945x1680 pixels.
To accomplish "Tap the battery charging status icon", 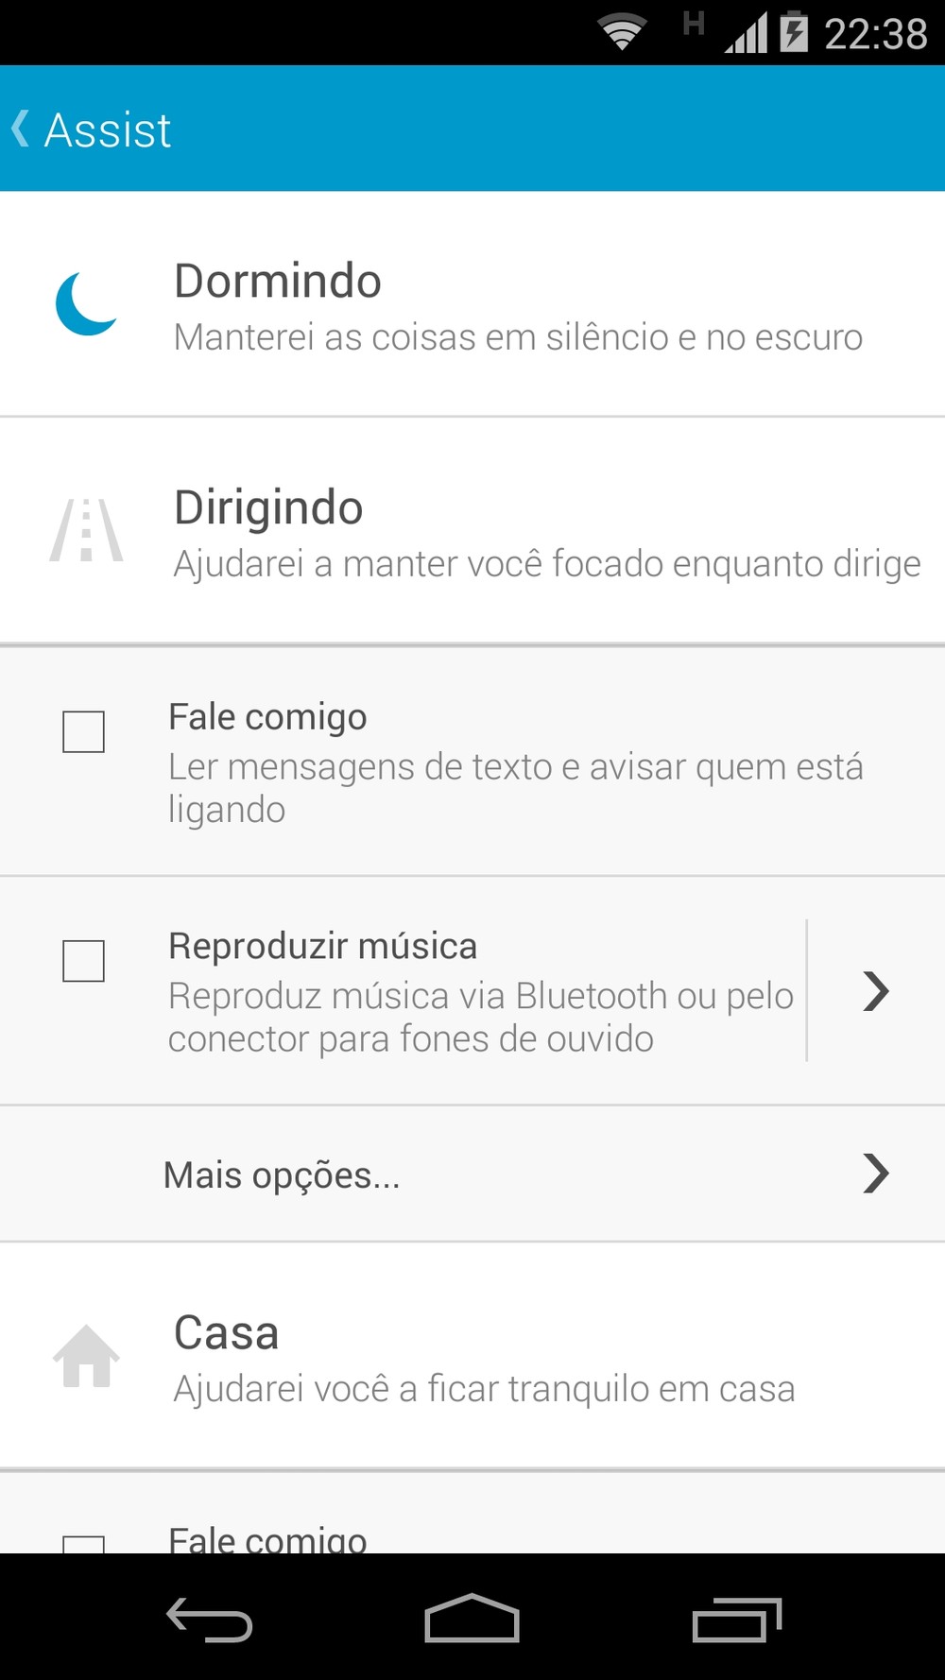I will point(794,32).
